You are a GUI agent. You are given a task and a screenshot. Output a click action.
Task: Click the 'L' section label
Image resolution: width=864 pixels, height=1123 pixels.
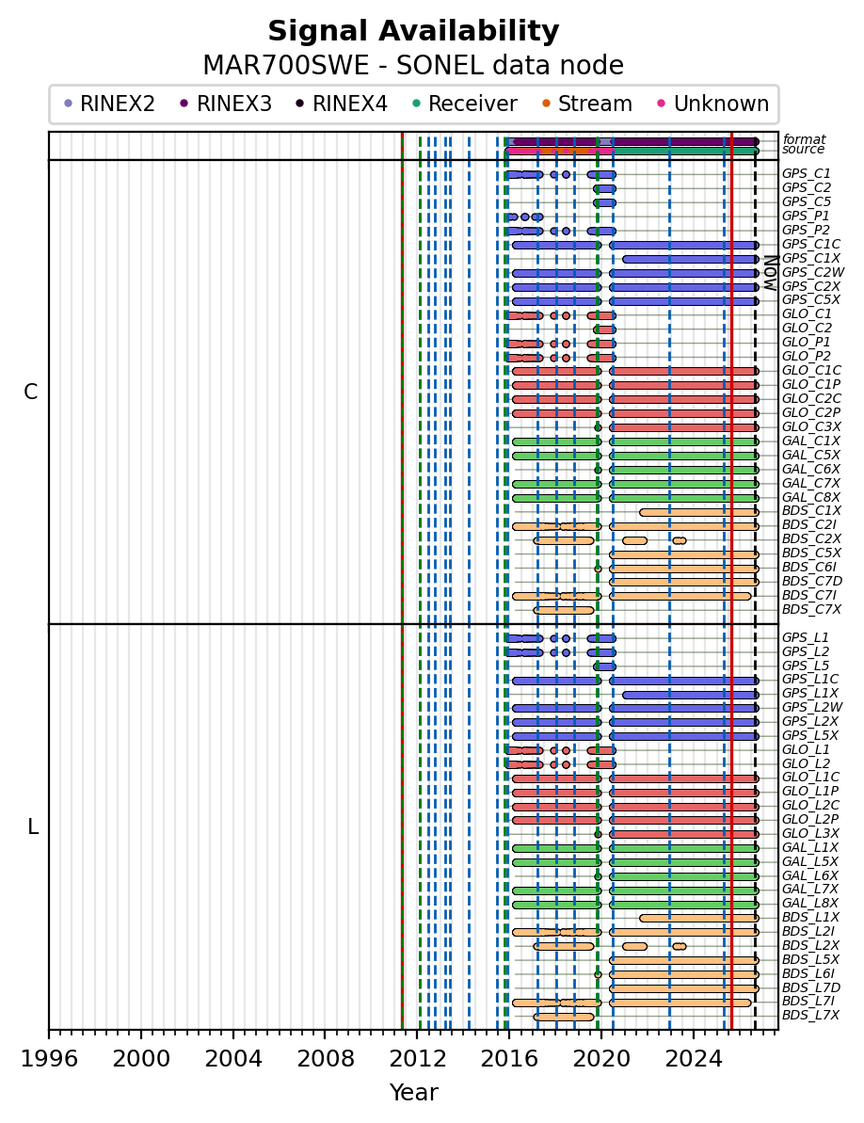[32, 827]
